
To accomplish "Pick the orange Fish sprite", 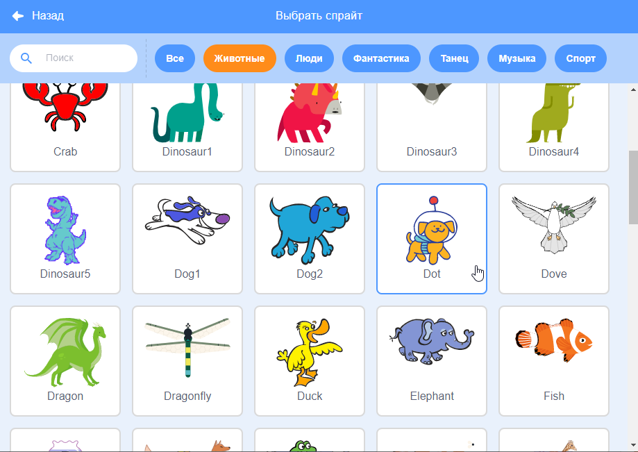I will [x=554, y=361].
